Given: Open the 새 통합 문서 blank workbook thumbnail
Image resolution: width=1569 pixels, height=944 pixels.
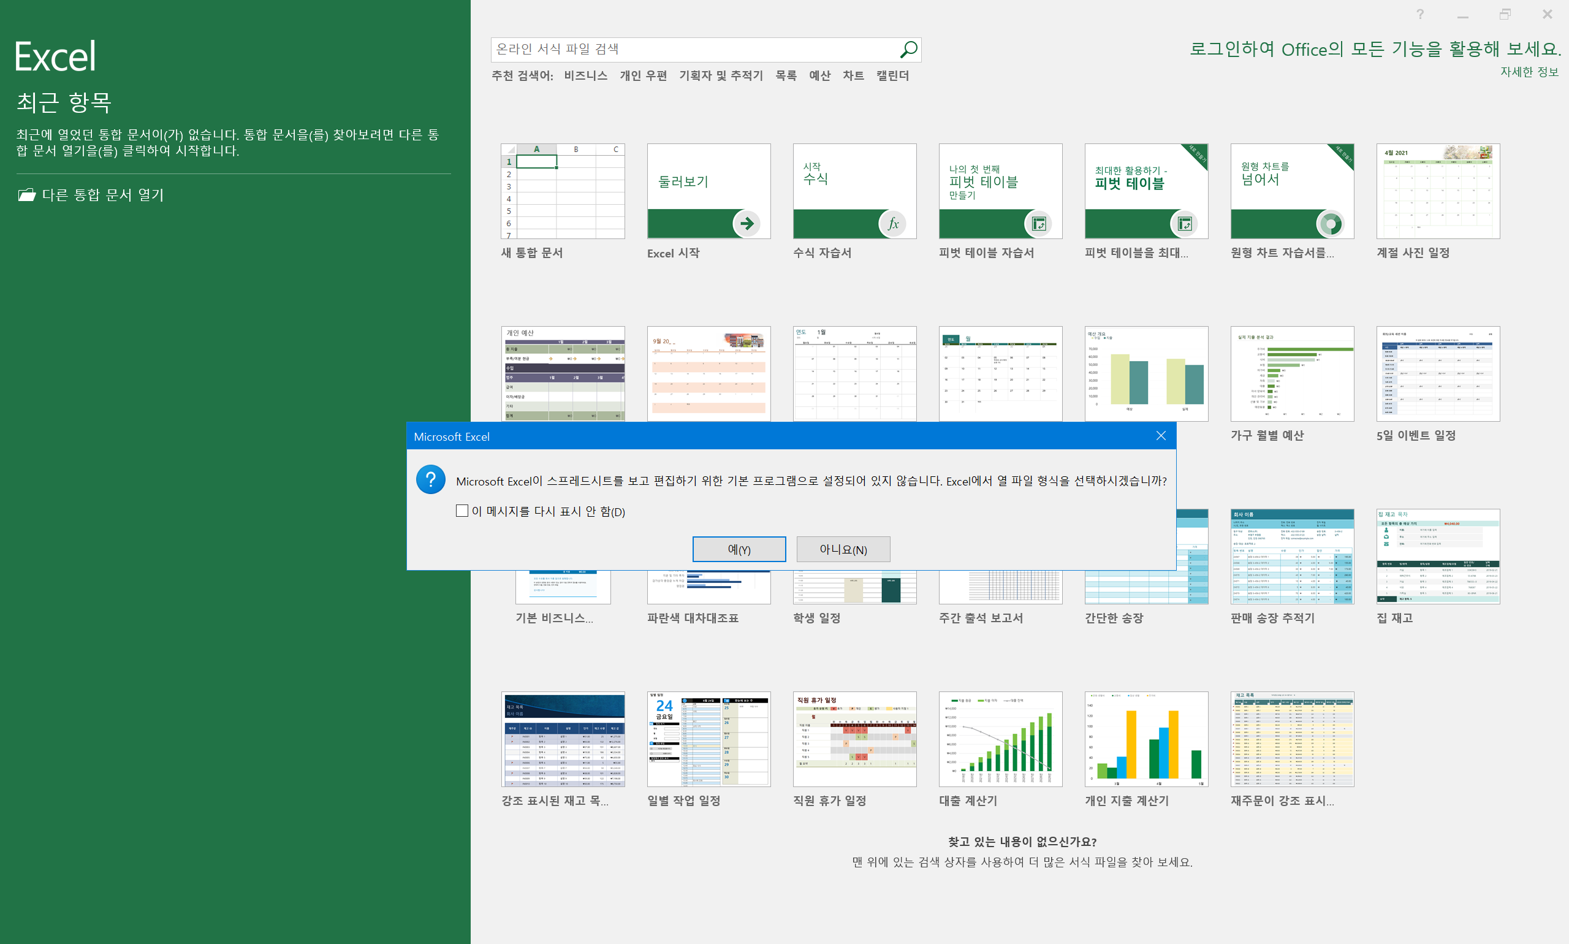Looking at the screenshot, I should (563, 191).
